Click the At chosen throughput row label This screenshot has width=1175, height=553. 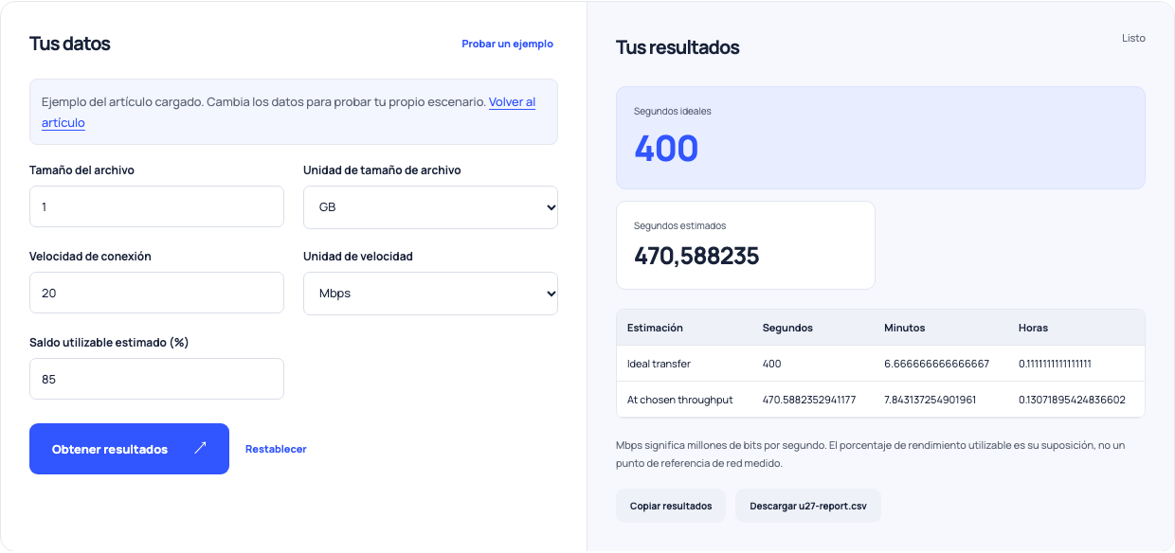tap(679, 400)
